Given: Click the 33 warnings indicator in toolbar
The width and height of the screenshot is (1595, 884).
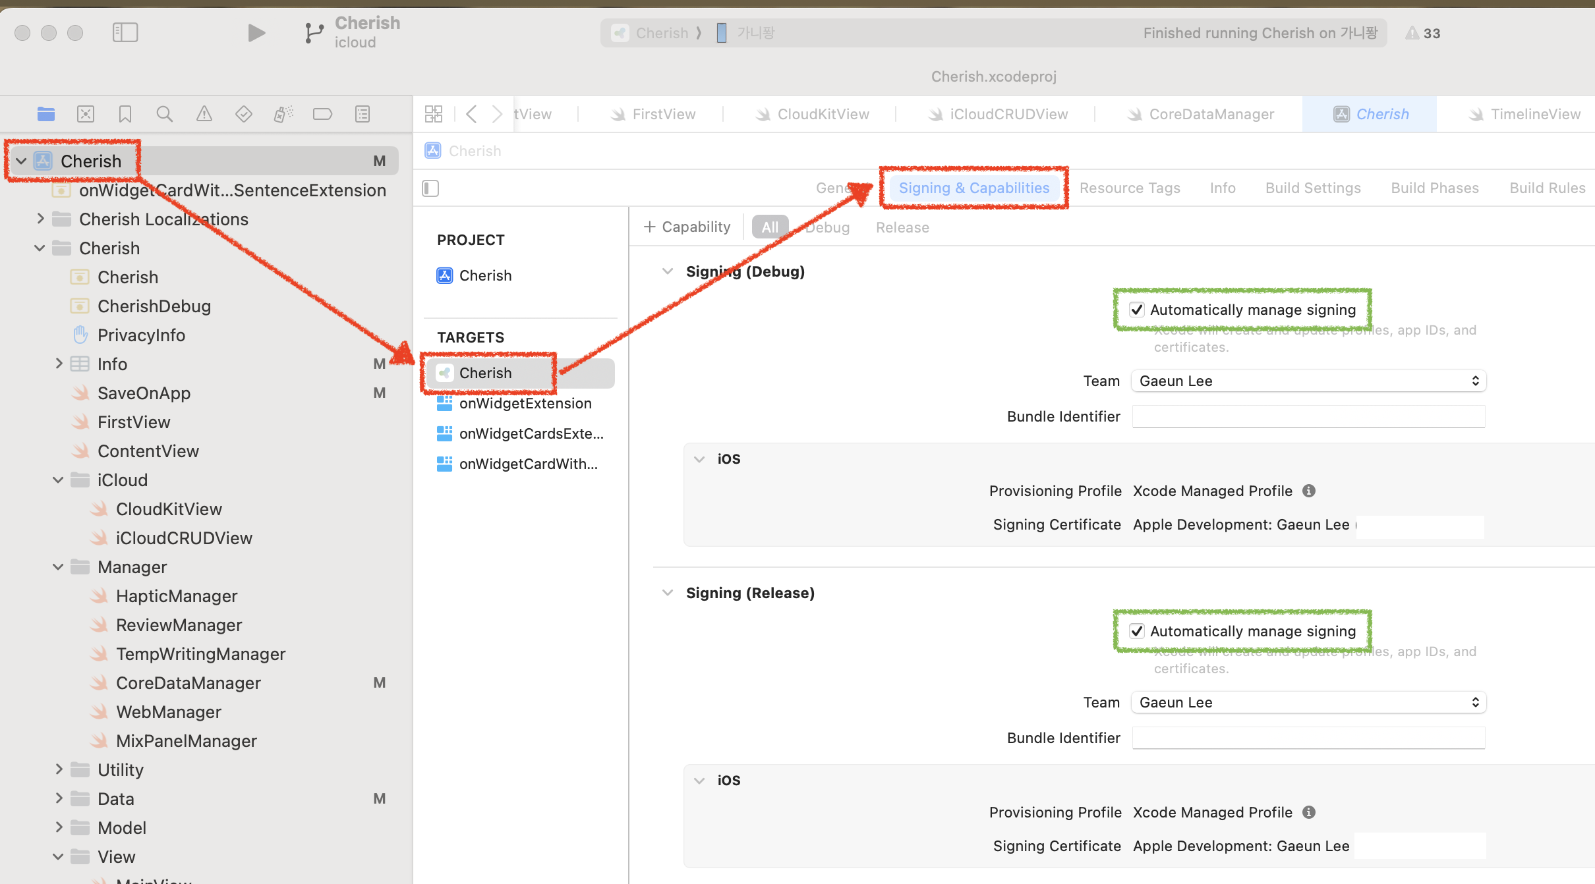Looking at the screenshot, I should (x=1423, y=33).
